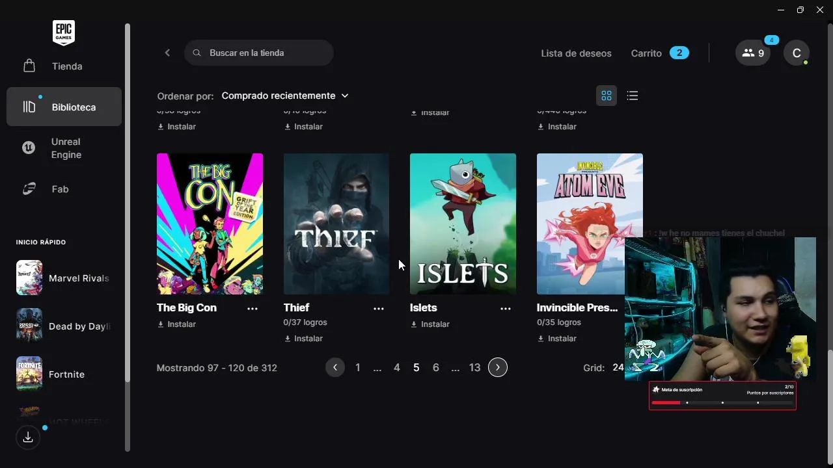Image resolution: width=833 pixels, height=468 pixels.
Task: Go back with the left arrow
Action: (167, 53)
